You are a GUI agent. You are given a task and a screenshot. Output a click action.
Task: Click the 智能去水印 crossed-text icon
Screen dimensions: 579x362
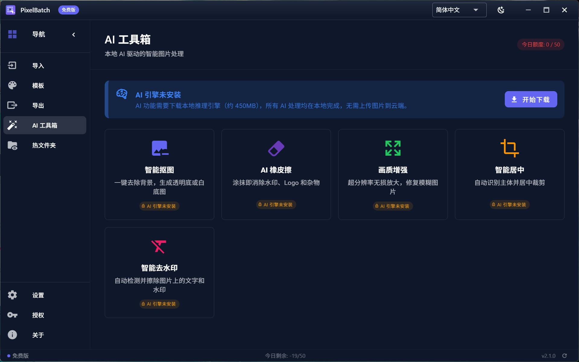(x=159, y=246)
